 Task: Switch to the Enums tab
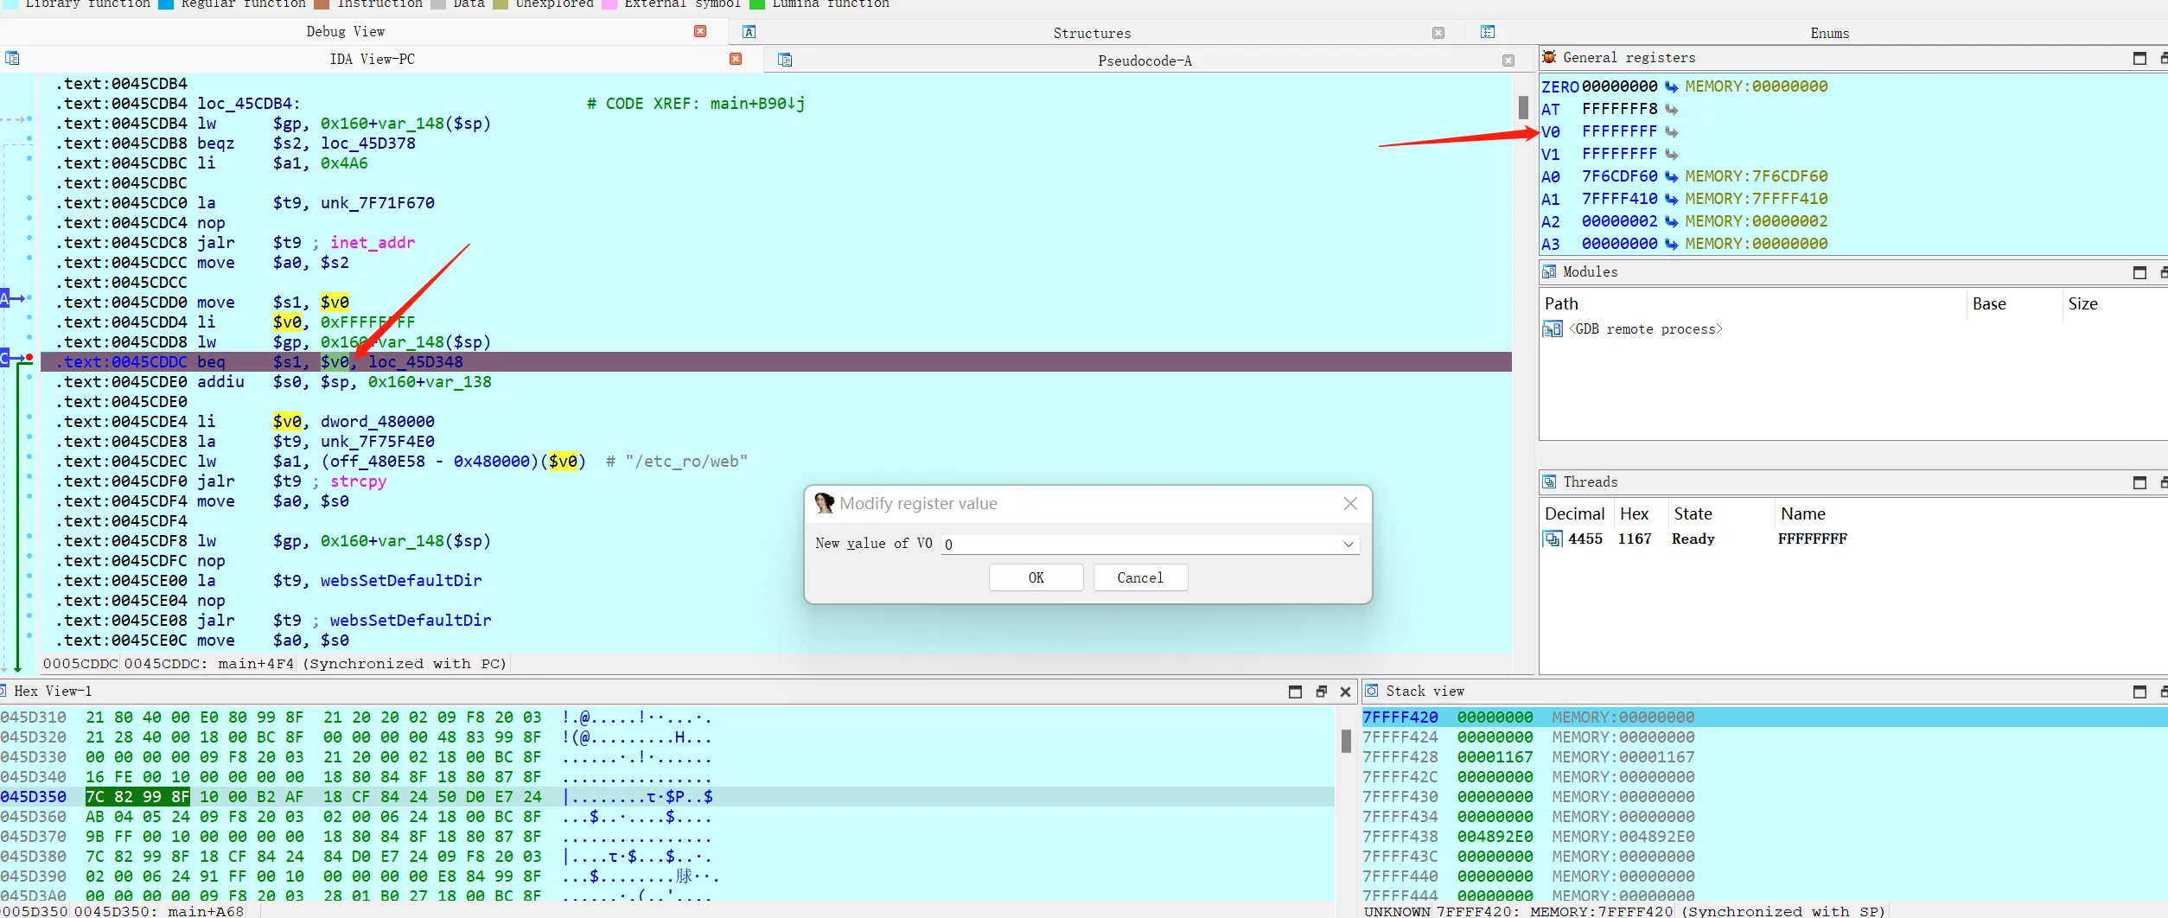coord(1829,33)
